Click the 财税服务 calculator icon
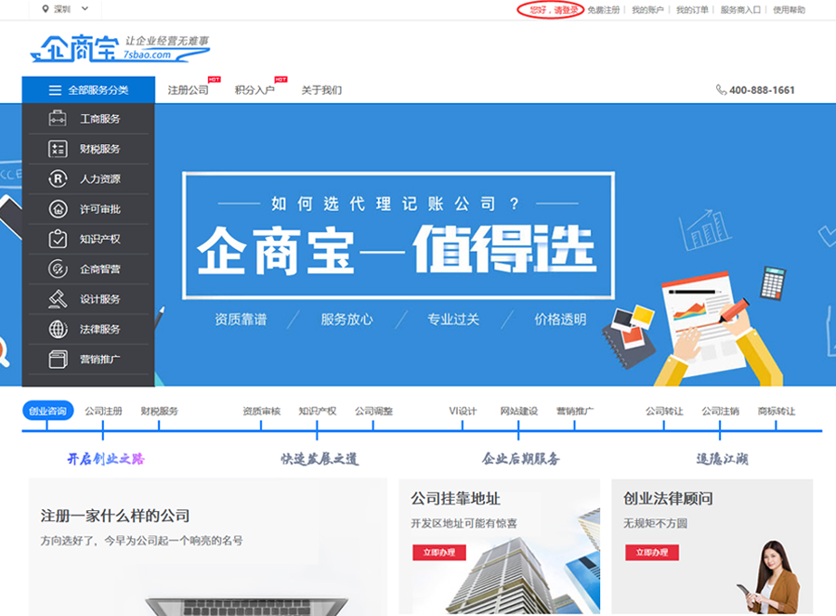Image resolution: width=836 pixels, height=616 pixels. pos(58,149)
